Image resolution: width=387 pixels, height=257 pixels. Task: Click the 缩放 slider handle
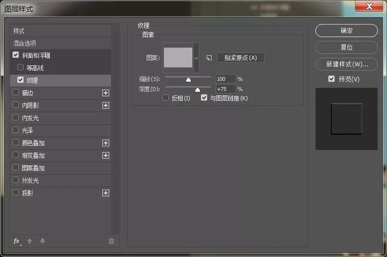coord(188,80)
